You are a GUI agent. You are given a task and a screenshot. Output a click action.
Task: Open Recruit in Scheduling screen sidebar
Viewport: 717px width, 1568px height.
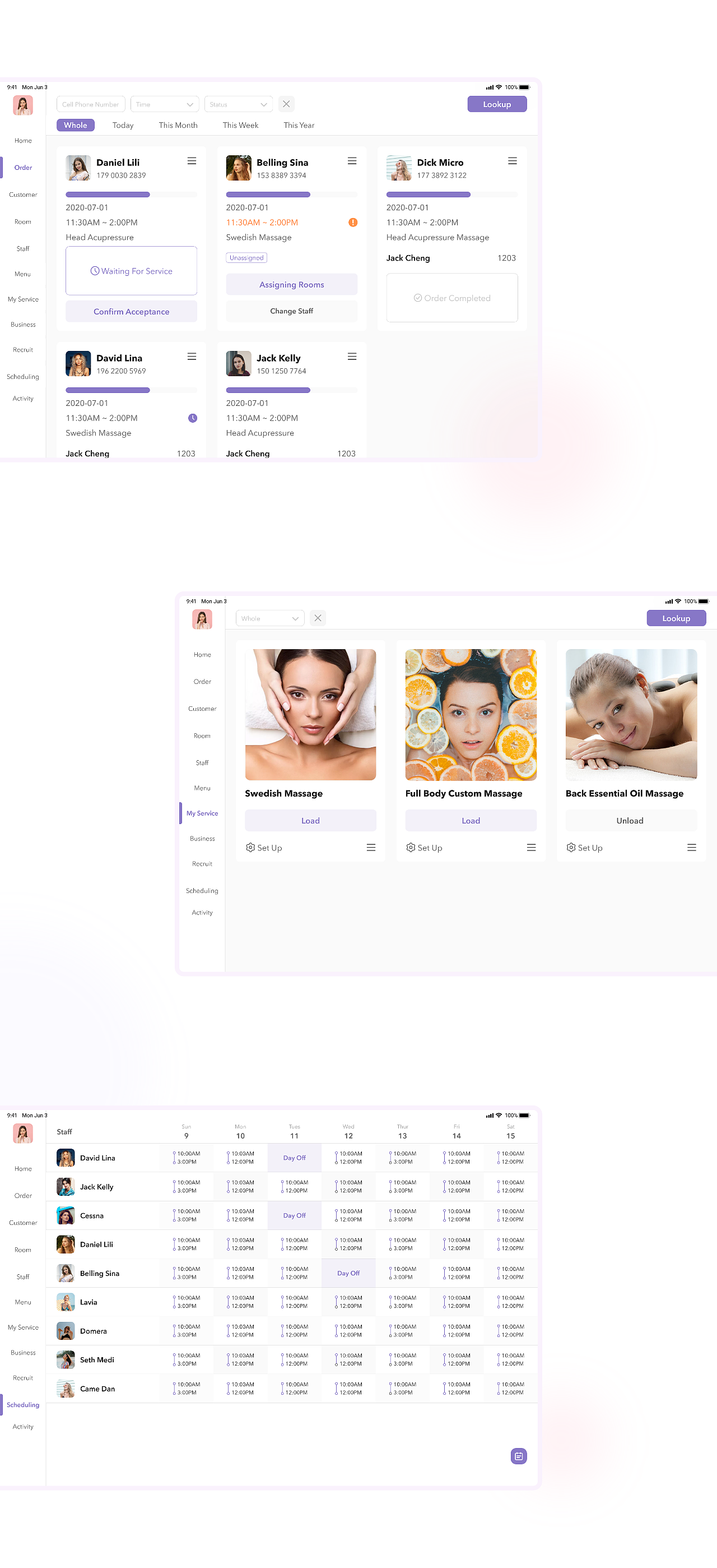tap(23, 1377)
